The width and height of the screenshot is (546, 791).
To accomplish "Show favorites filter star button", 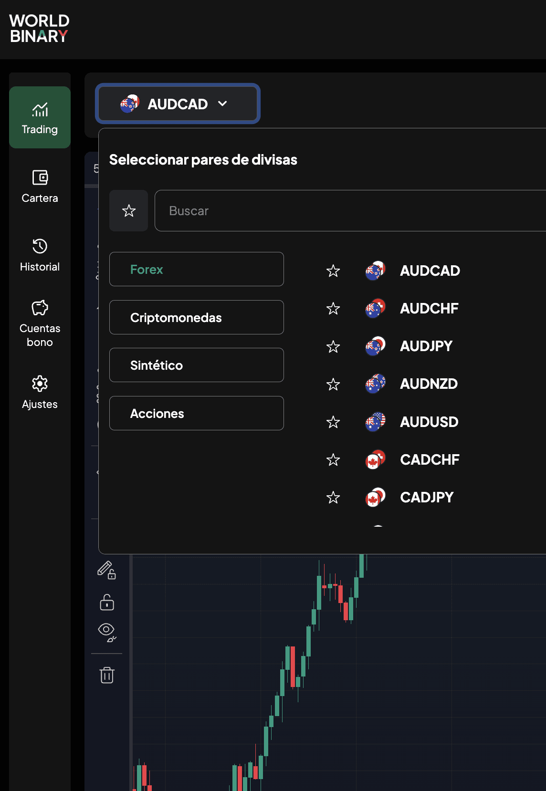I will 129,211.
